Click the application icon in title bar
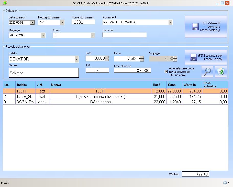233x187 pixels. click(5, 3)
